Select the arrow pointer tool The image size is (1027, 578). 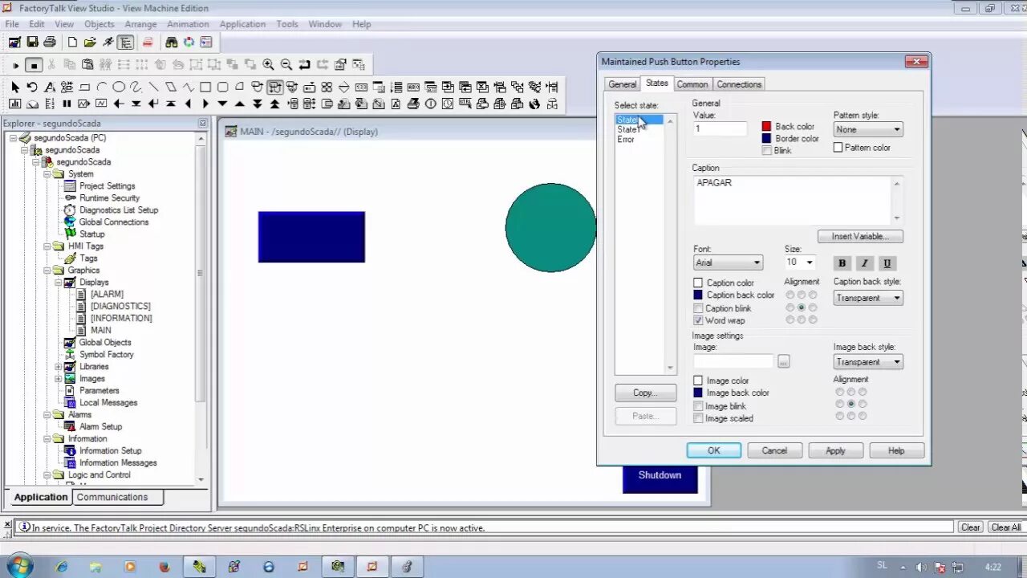click(x=15, y=87)
